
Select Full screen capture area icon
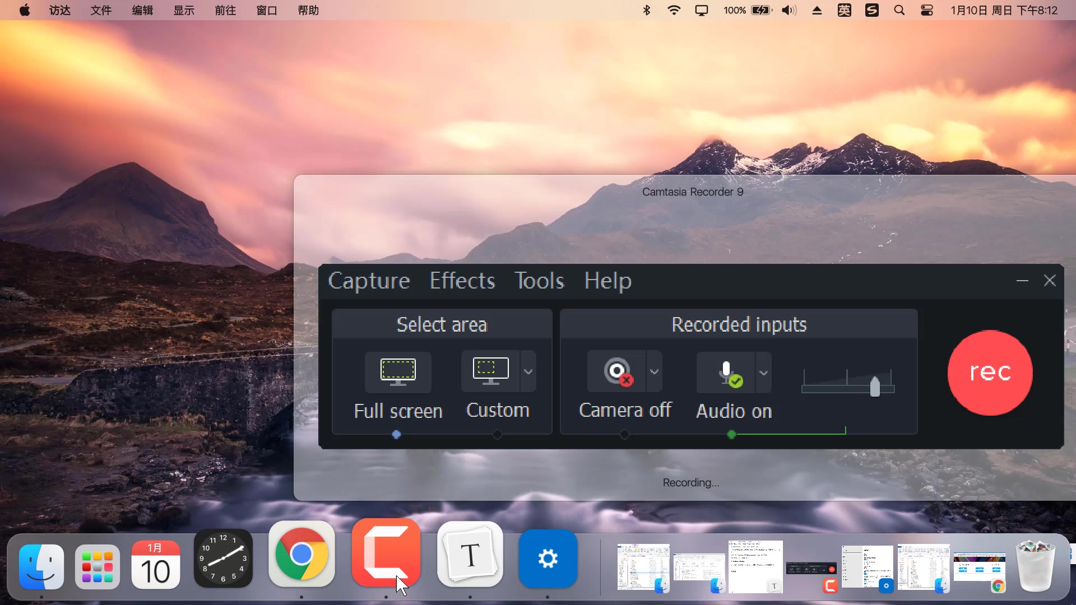398,372
